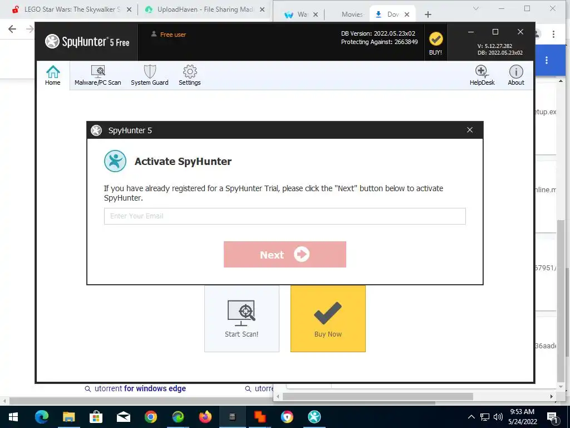The width and height of the screenshot is (570, 428).
Task: Close the Wa tab in front browser
Action: 316,14
